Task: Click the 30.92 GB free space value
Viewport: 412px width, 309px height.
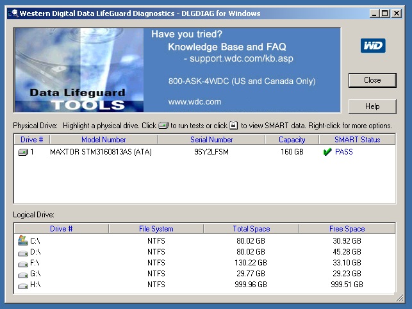Action: click(x=347, y=241)
